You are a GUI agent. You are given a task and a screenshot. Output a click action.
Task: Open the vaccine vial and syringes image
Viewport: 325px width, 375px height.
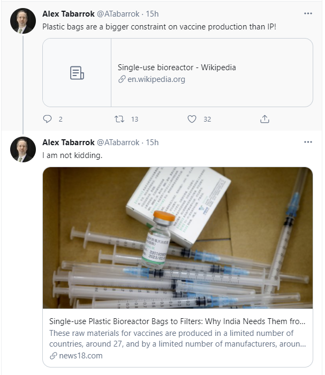[178, 238]
